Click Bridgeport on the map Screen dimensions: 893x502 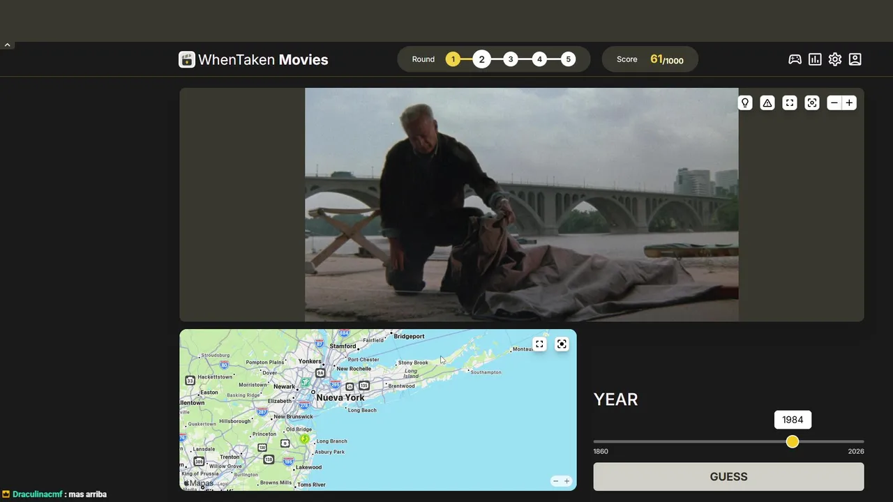(409, 336)
